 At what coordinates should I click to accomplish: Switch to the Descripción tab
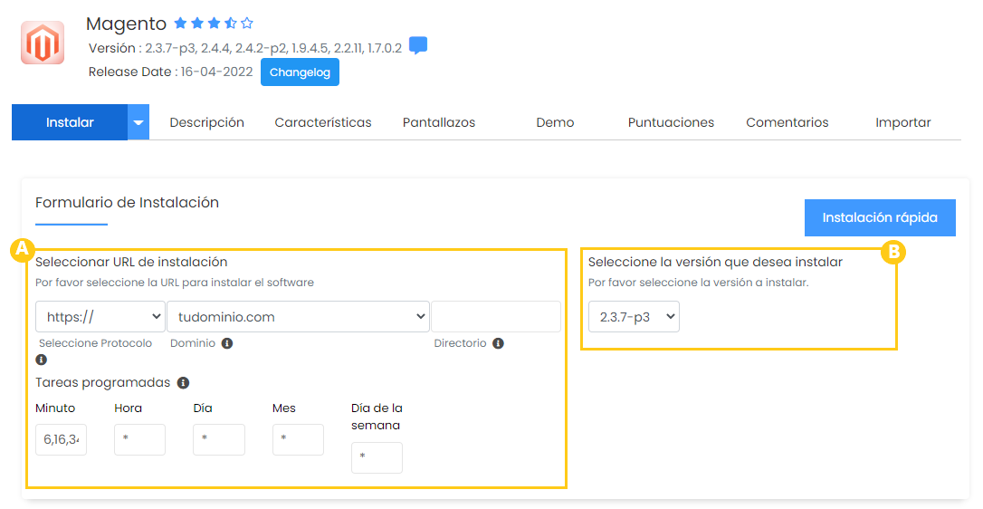[207, 122]
